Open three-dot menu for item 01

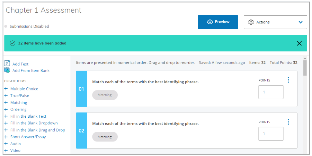pyautogui.click(x=288, y=80)
